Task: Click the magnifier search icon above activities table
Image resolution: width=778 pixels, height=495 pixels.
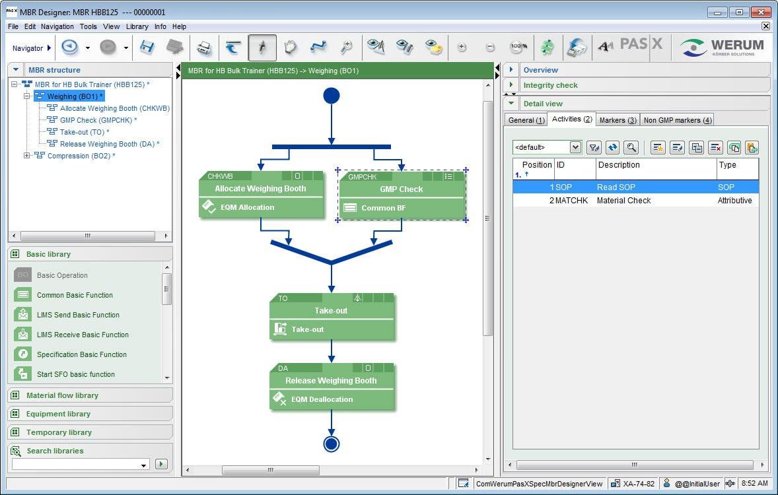Action: tap(631, 148)
